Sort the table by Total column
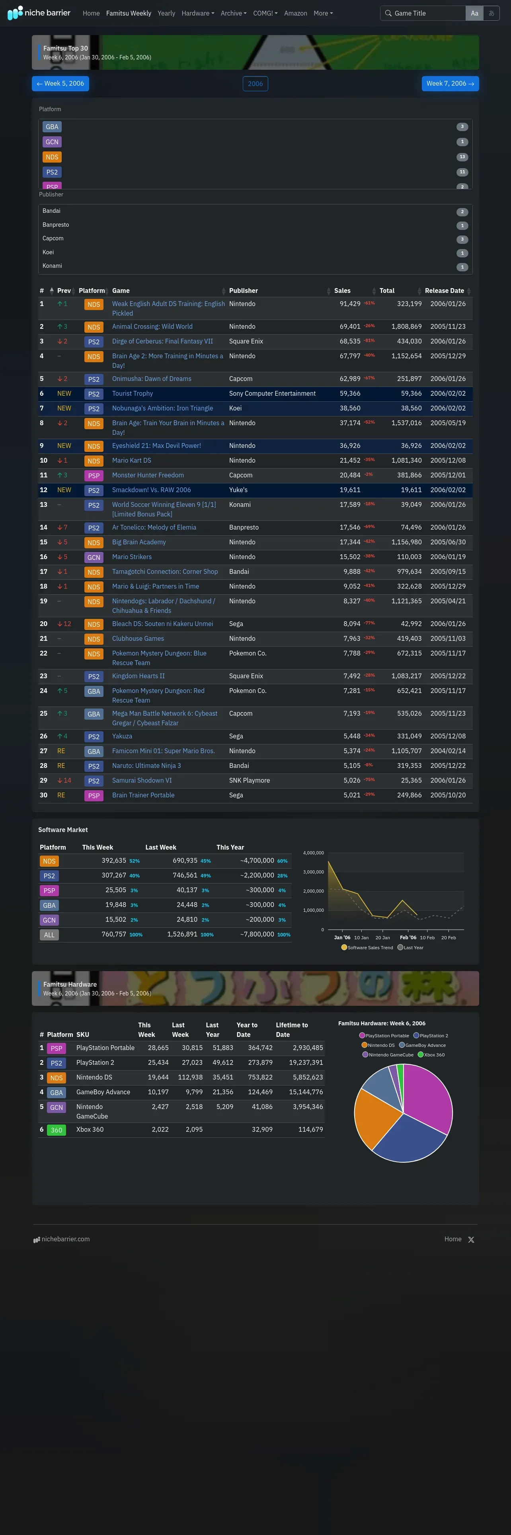511x1535 pixels. click(400, 291)
